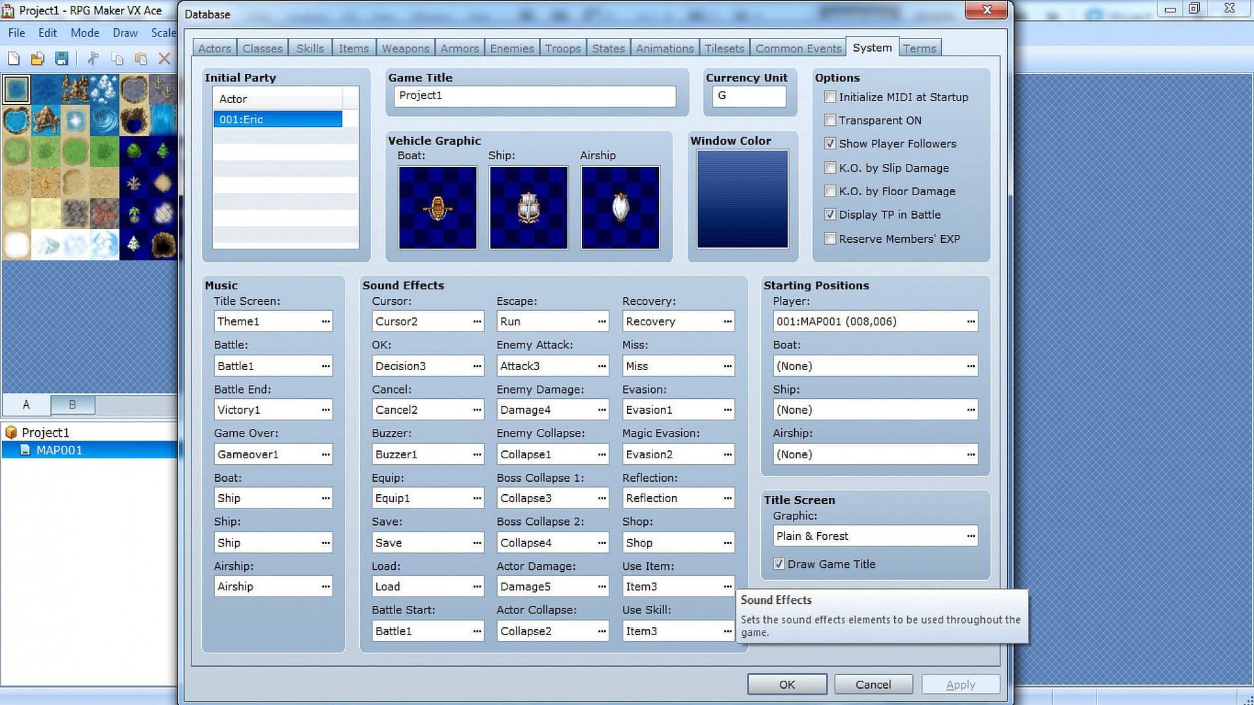This screenshot has height=705, width=1254.
Task: Switch to the Actors tab
Action: [x=214, y=48]
